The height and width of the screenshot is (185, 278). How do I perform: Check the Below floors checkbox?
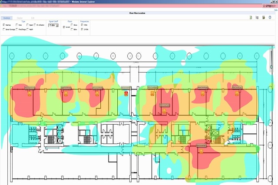pos(72,30)
